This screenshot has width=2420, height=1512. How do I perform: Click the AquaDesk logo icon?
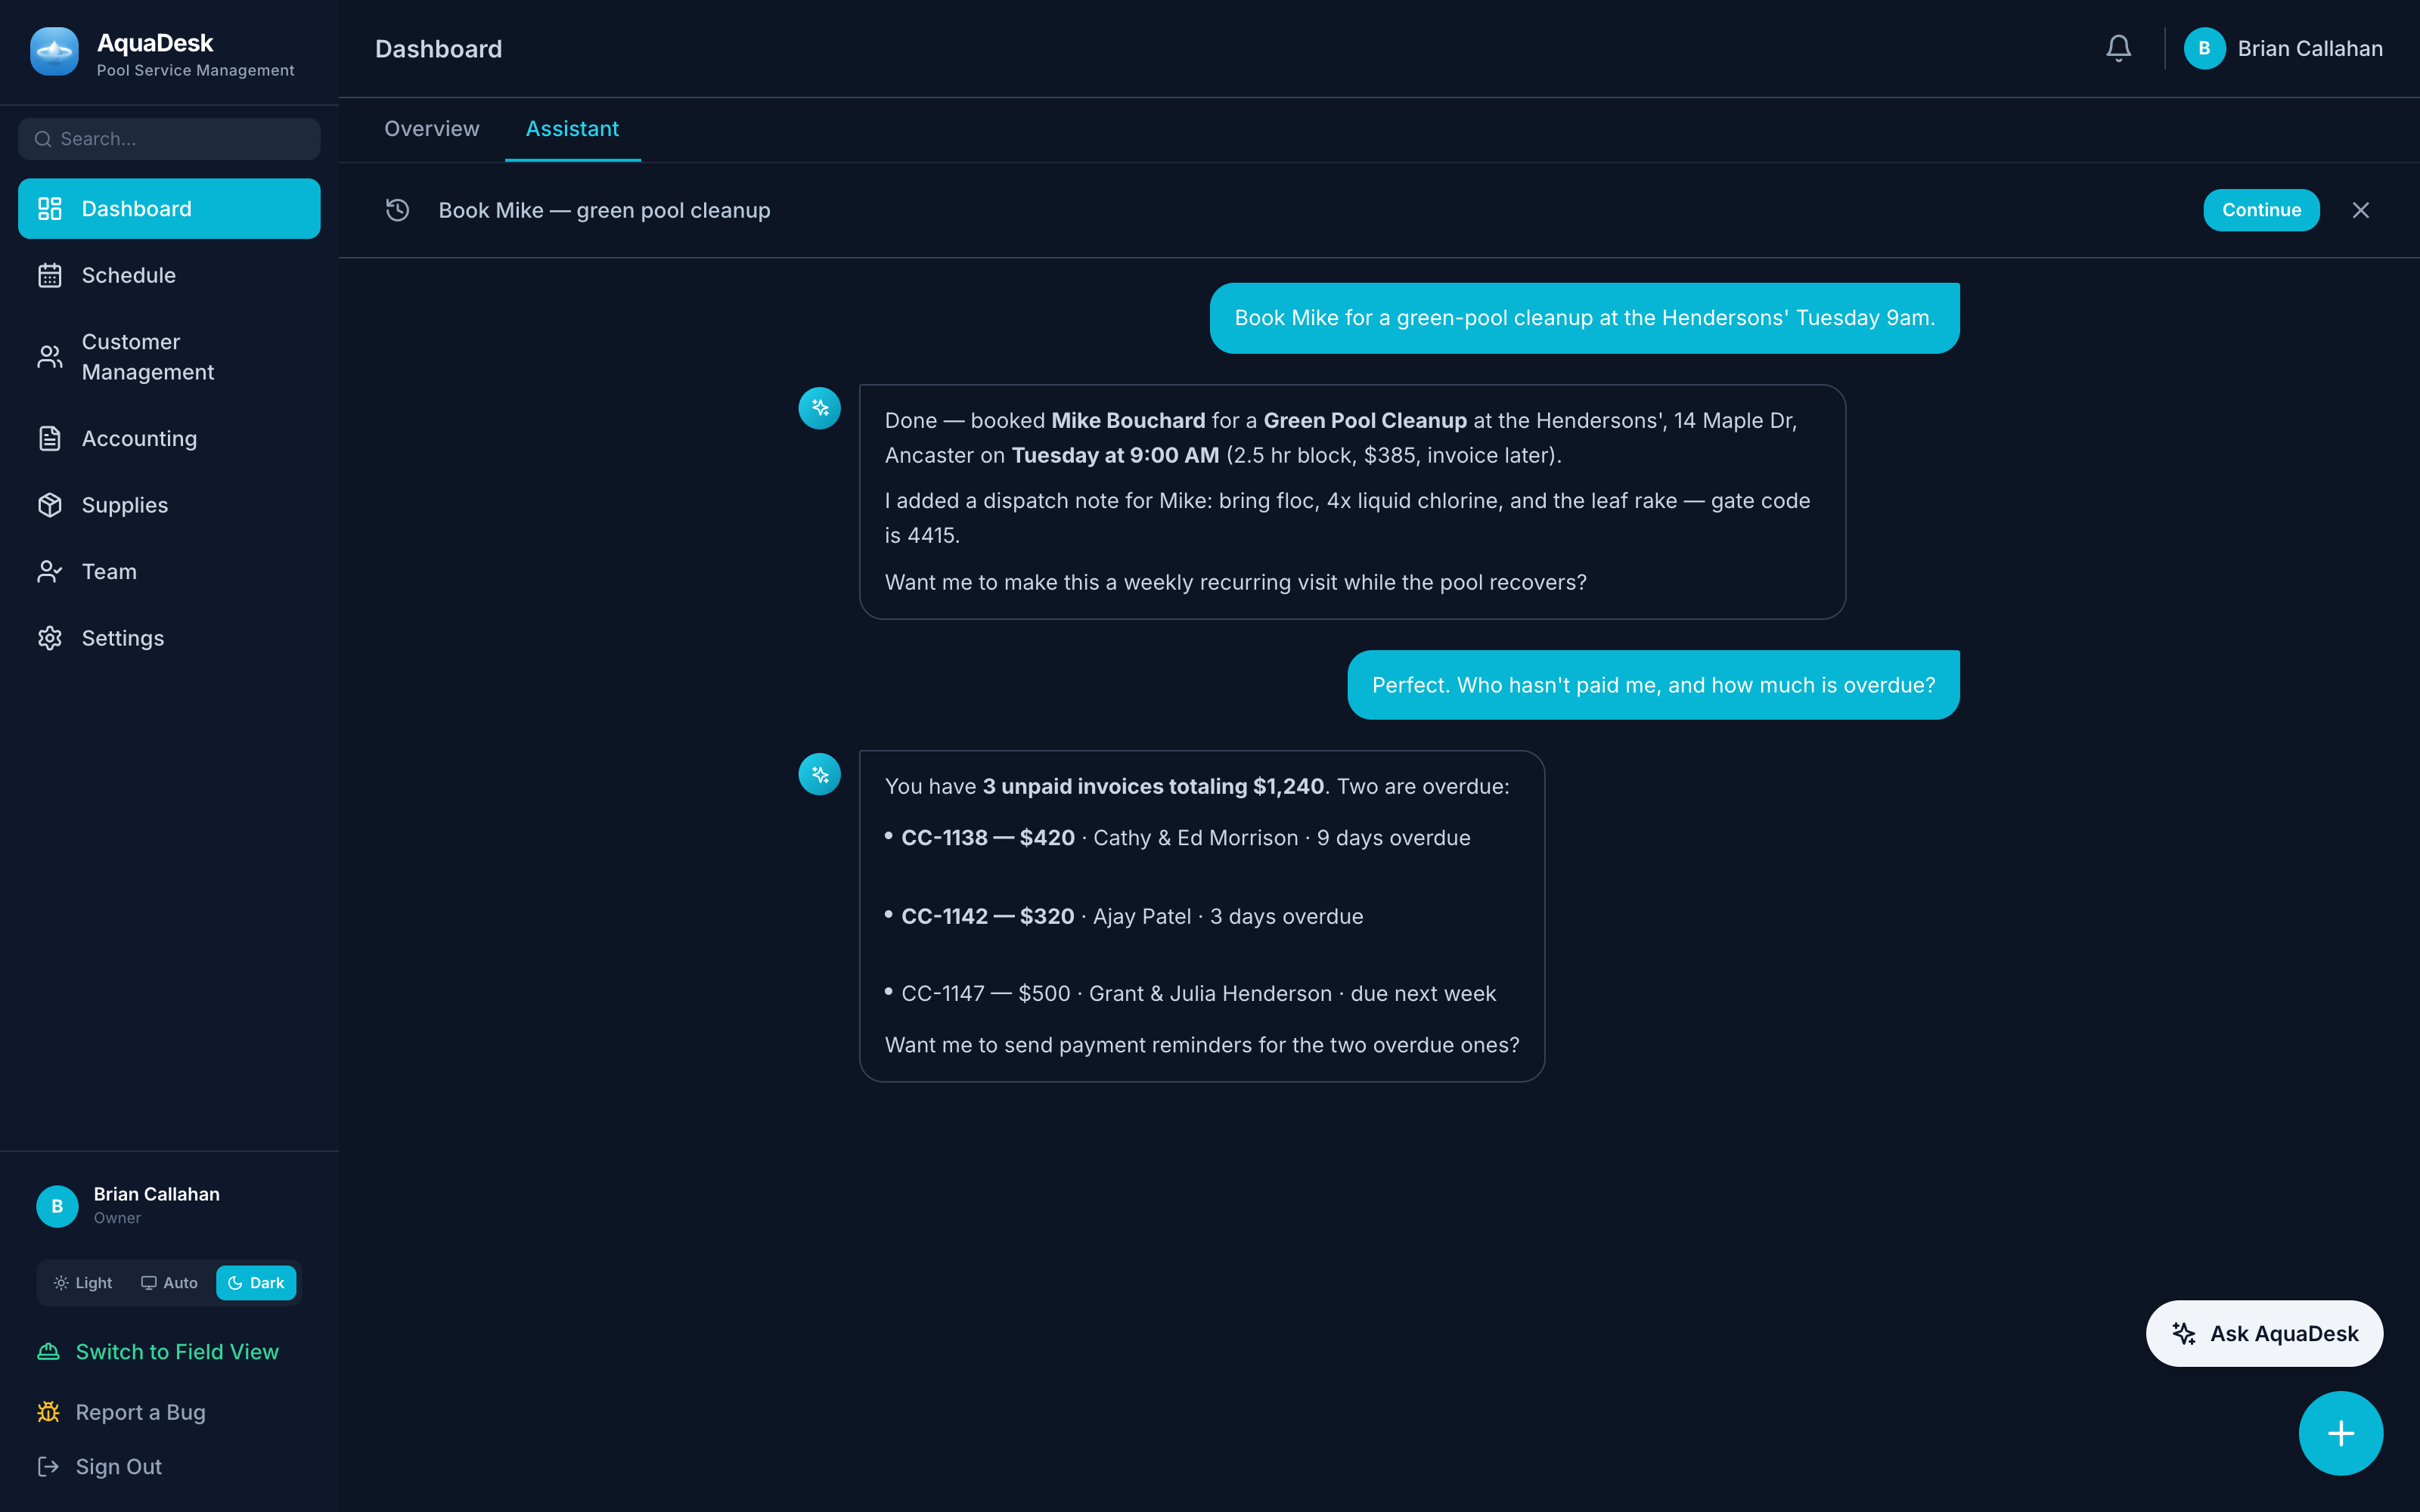pyautogui.click(x=54, y=51)
